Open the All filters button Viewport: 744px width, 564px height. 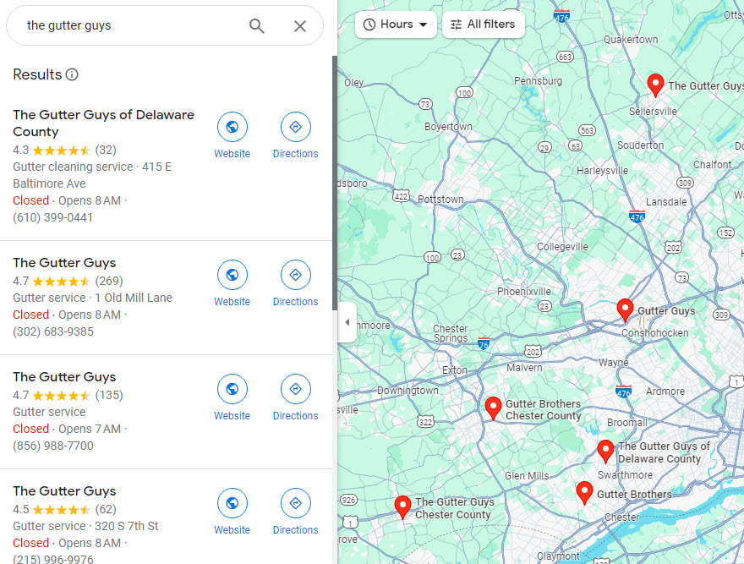point(483,25)
